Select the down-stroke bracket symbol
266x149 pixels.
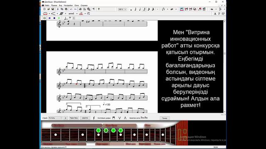(113, 118)
